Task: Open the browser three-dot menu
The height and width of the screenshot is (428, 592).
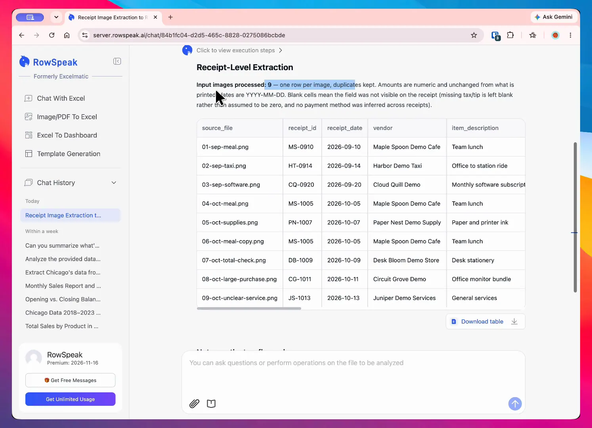Action: point(570,35)
